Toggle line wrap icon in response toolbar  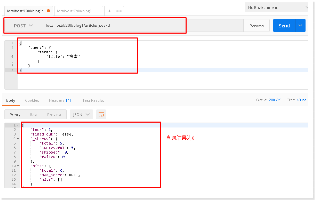[x=101, y=115]
